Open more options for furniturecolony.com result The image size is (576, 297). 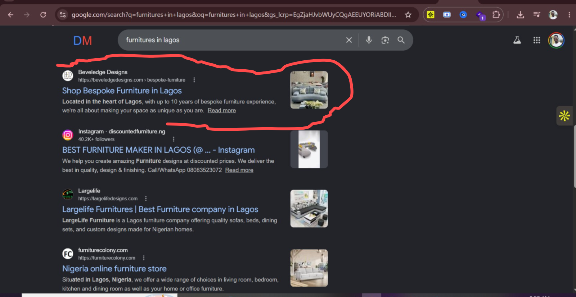144,258
